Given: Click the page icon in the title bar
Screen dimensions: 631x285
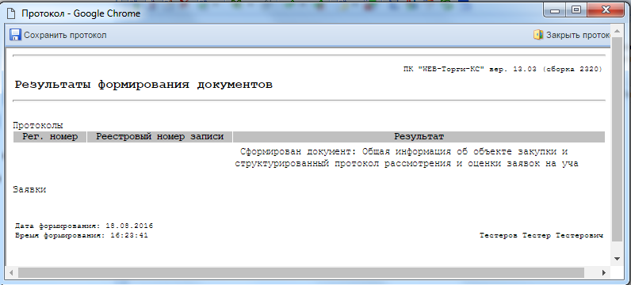Looking at the screenshot, I should [x=12, y=13].
